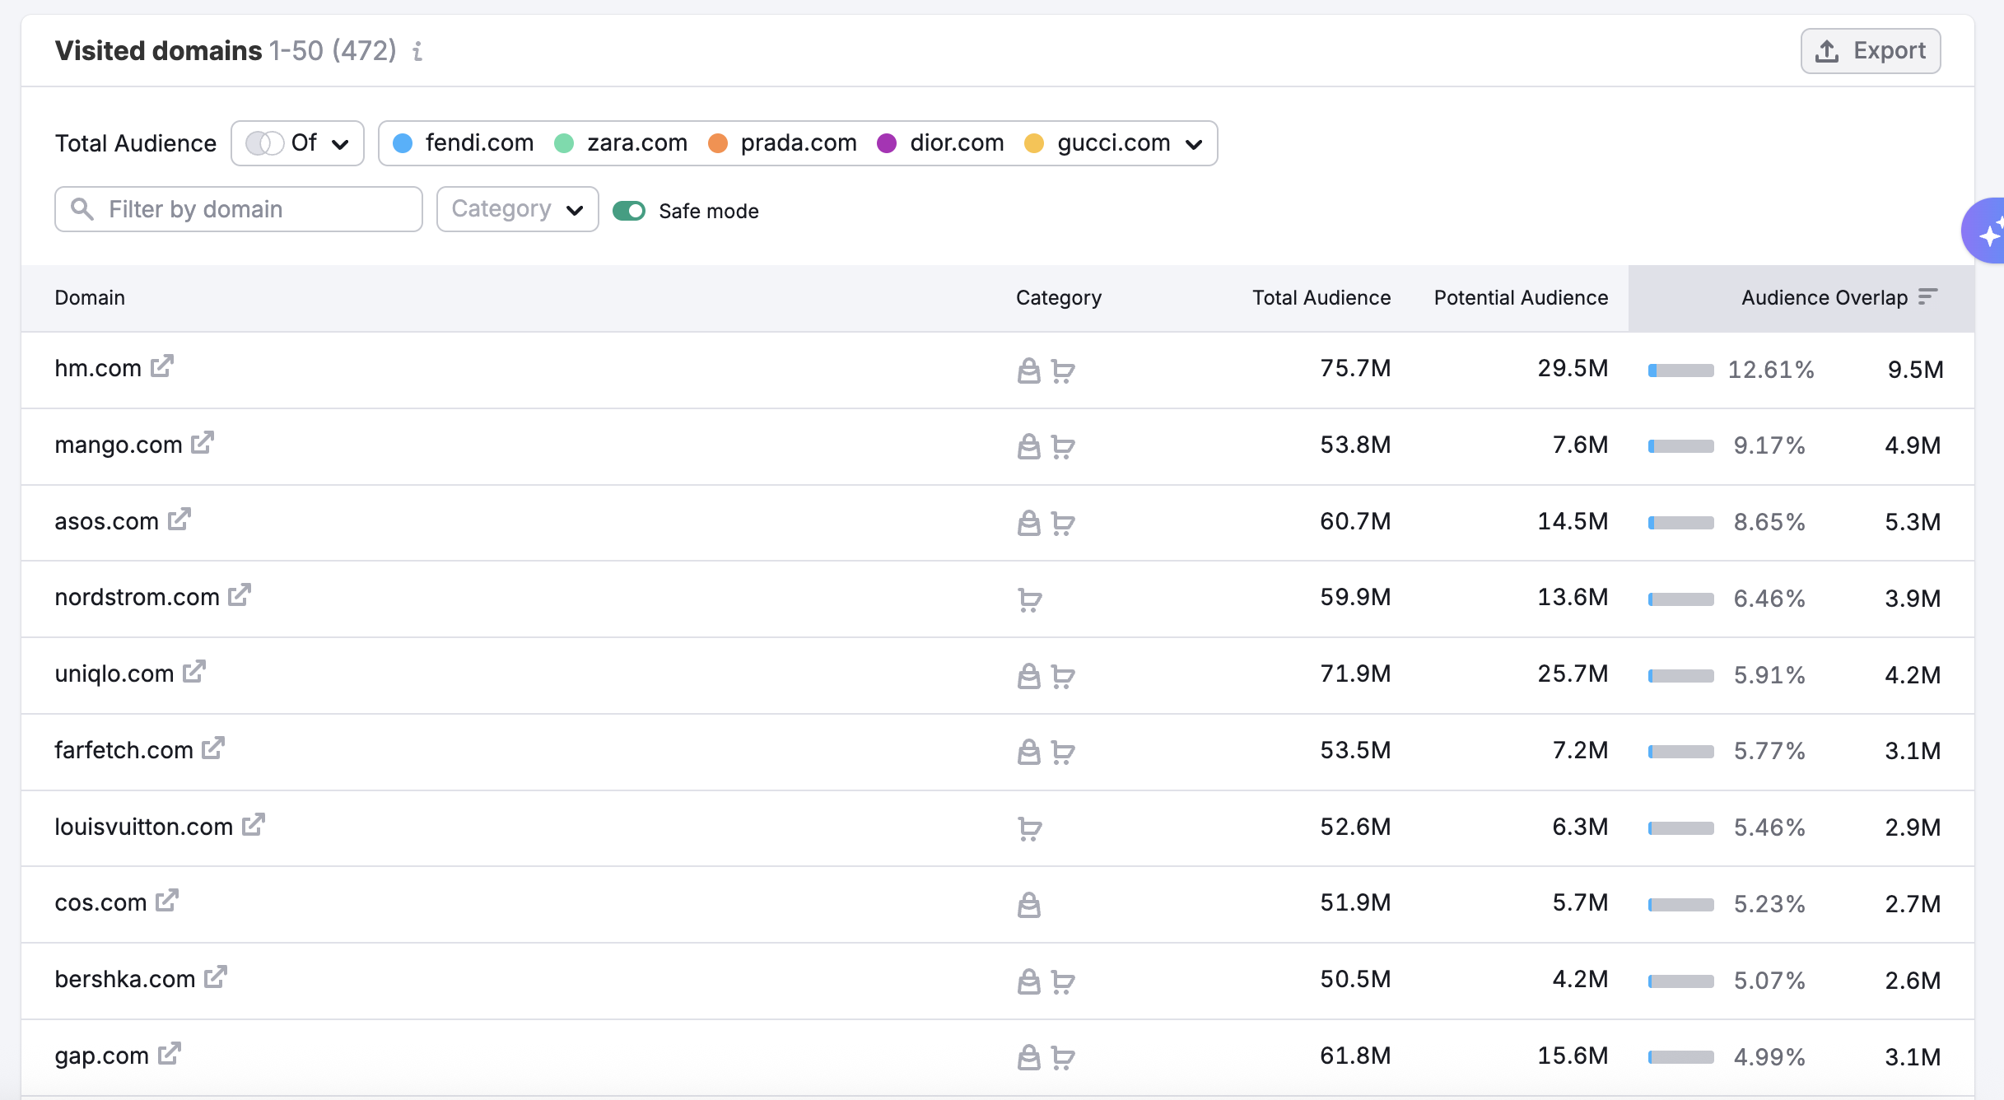Image resolution: width=2004 pixels, height=1100 pixels.
Task: Click the info icon next to Visited domains
Action: click(417, 51)
